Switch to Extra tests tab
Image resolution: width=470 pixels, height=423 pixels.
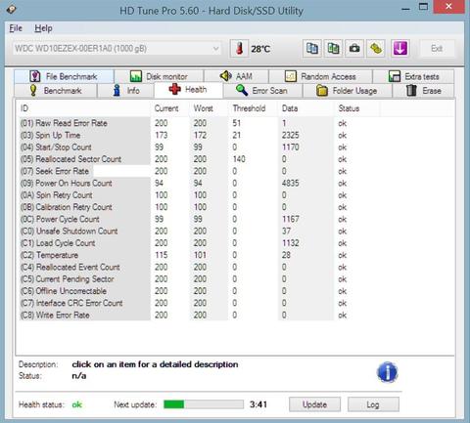(x=413, y=76)
